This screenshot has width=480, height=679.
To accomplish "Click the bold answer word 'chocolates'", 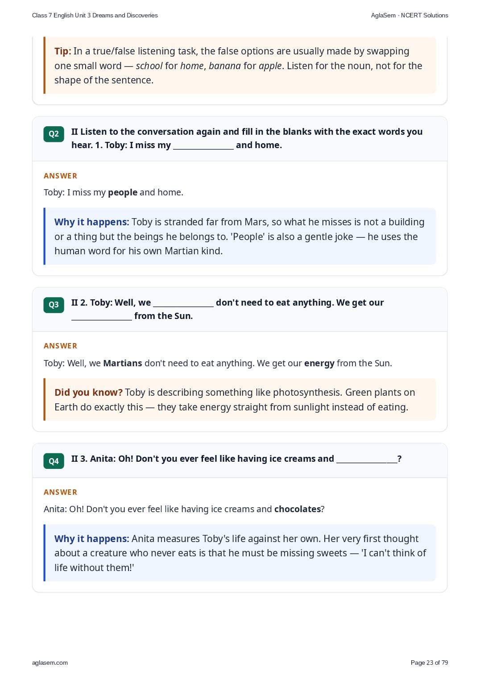I will pyautogui.click(x=298, y=509).
